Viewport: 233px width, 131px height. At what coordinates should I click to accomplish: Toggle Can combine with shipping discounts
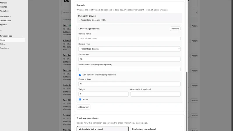80,75
